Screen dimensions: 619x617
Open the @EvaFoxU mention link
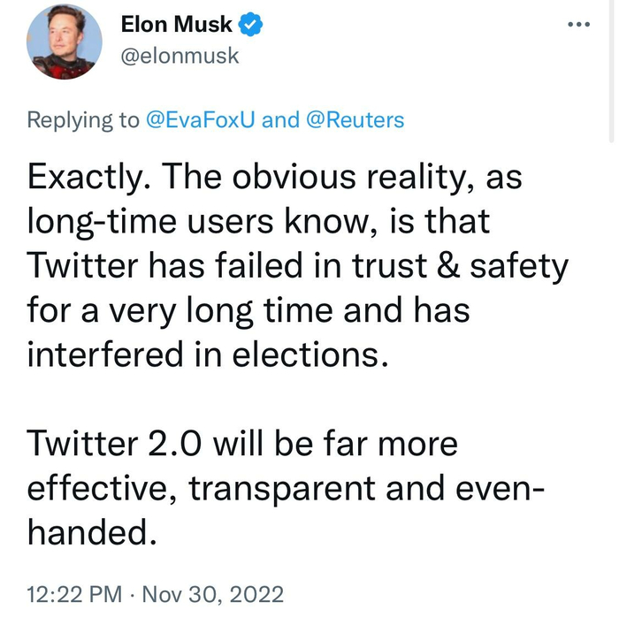[x=200, y=119]
